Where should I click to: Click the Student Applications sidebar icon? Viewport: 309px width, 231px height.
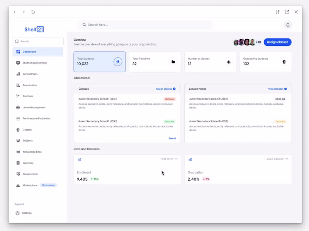18,63
